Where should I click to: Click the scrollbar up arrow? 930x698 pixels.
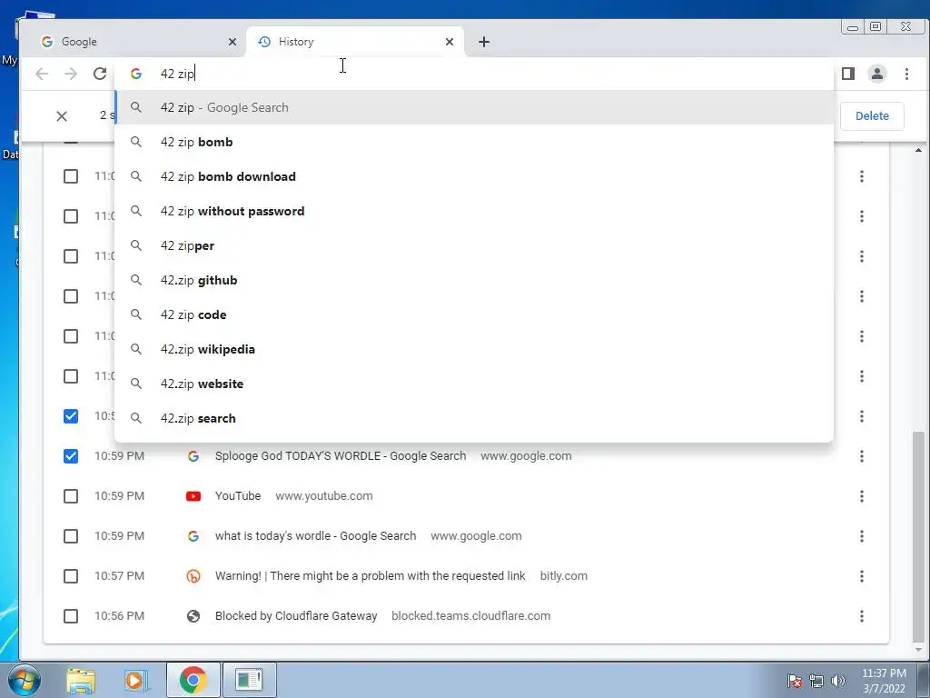(918, 151)
